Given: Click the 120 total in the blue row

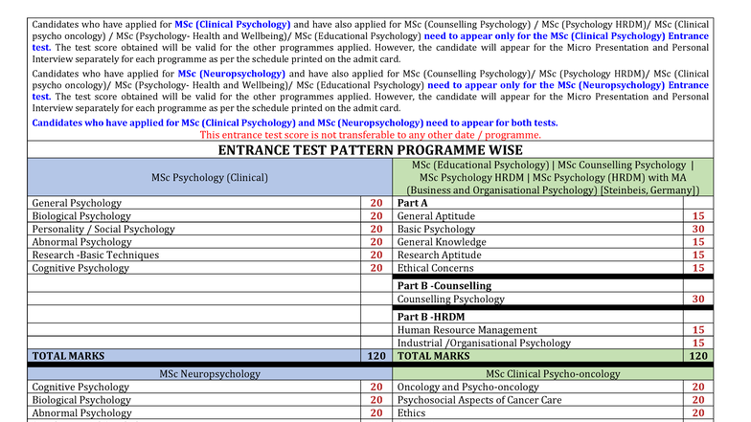Looking at the screenshot, I should click(376, 356).
